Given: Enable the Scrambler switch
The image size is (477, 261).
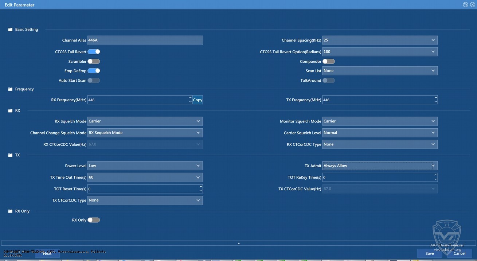Looking at the screenshot, I should click(x=94, y=62).
